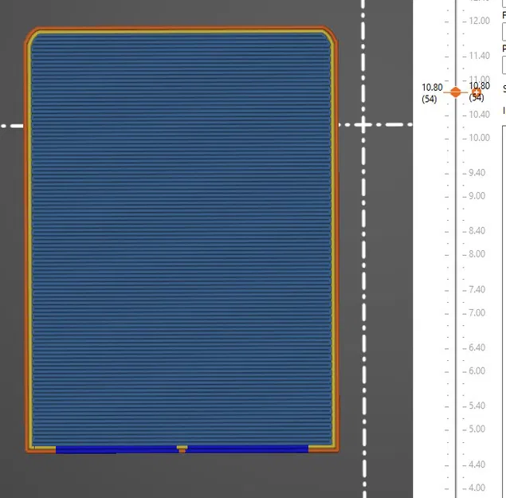Jump to the 12.00 height mark
Screen dimensions: 506x498
(x=479, y=21)
